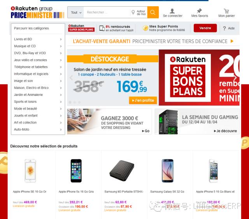
Task: Select Mode et beauté category
Action: pyautogui.click(x=25, y=109)
